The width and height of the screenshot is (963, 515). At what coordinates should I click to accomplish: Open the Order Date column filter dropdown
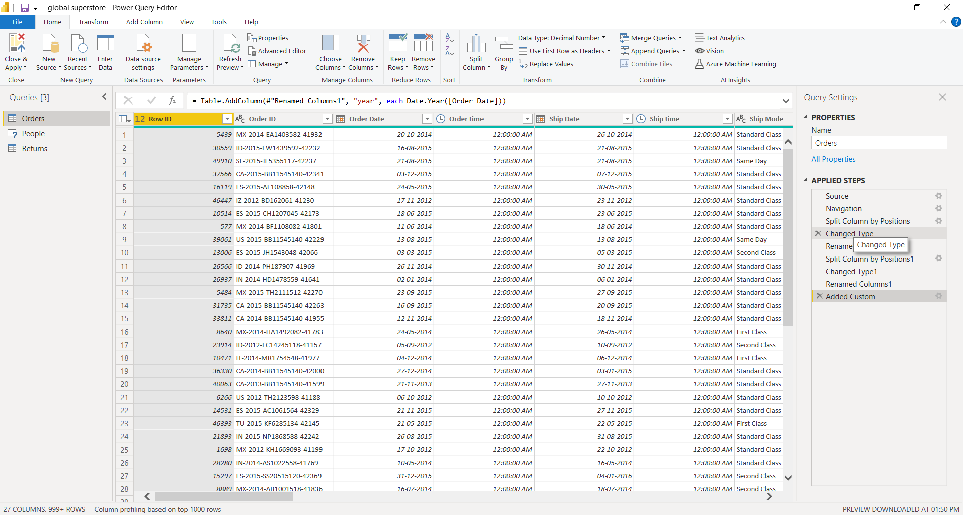click(427, 119)
